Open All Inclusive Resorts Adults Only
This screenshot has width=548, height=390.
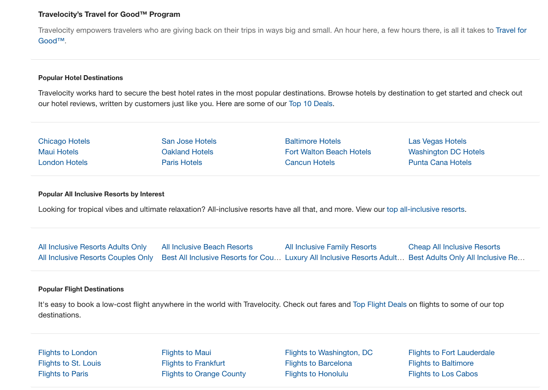click(x=92, y=247)
